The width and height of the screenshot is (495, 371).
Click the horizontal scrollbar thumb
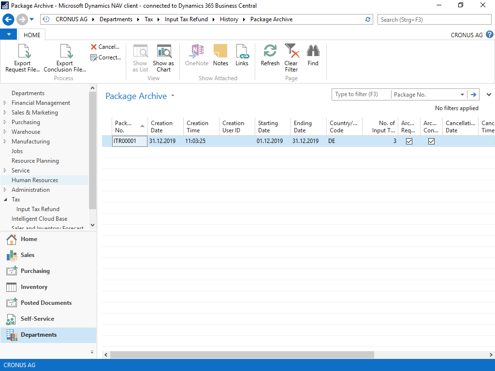(242, 355)
